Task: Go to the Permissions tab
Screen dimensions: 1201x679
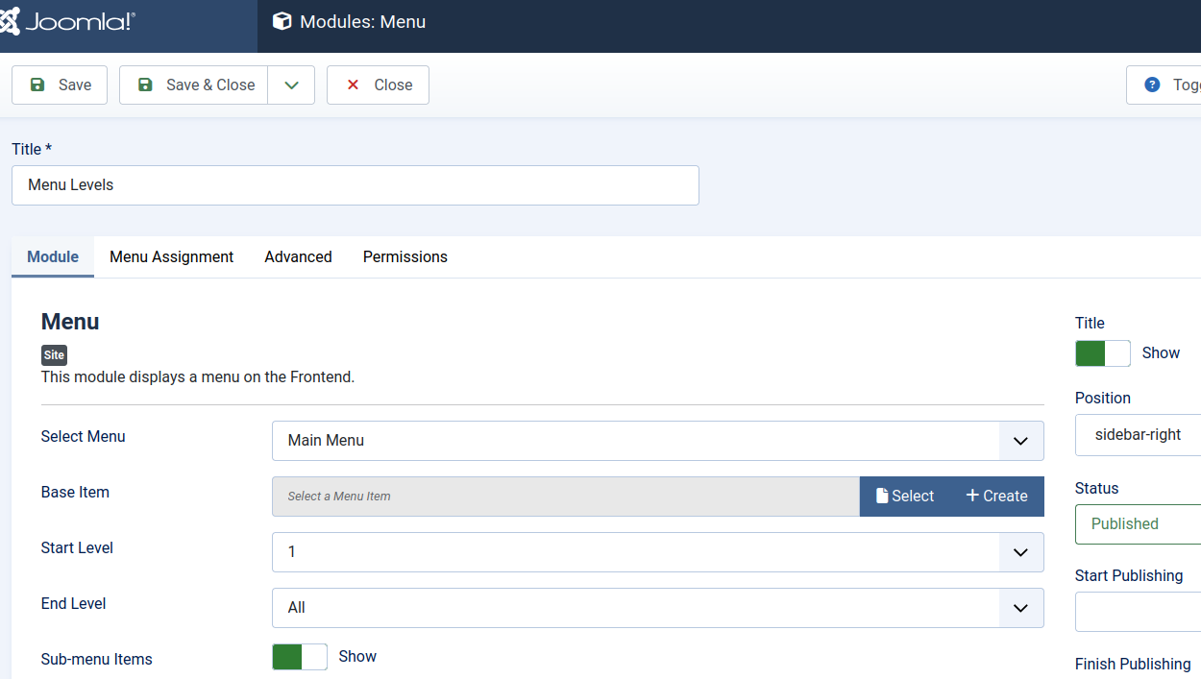Action: [404, 256]
